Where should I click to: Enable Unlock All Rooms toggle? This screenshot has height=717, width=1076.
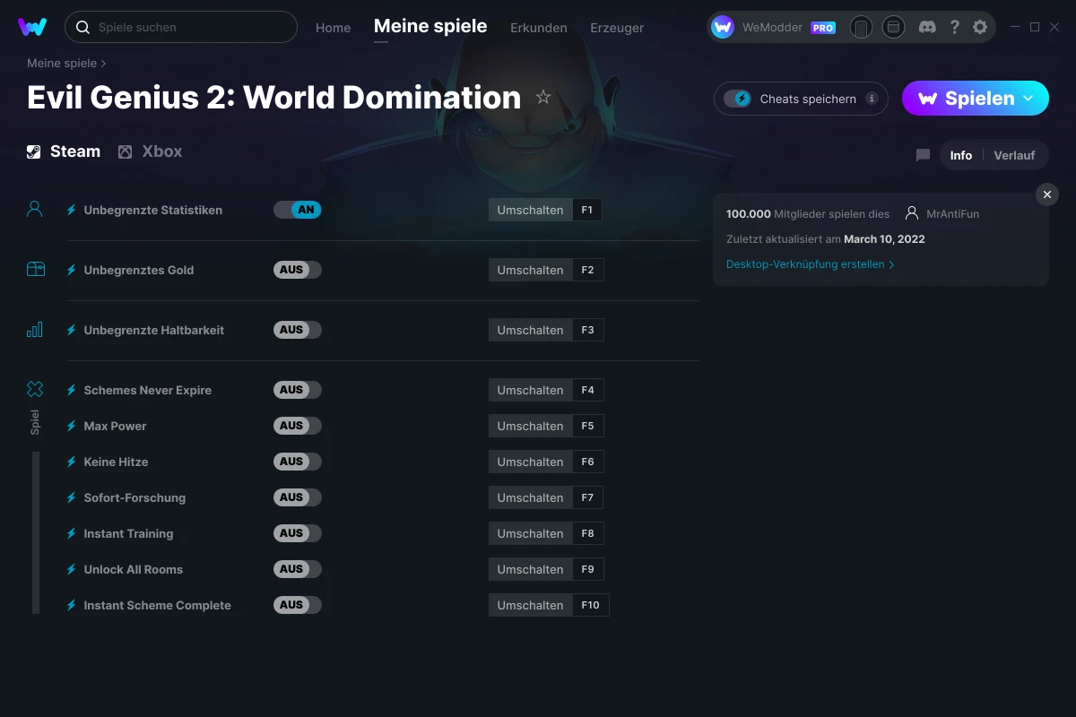[298, 569]
